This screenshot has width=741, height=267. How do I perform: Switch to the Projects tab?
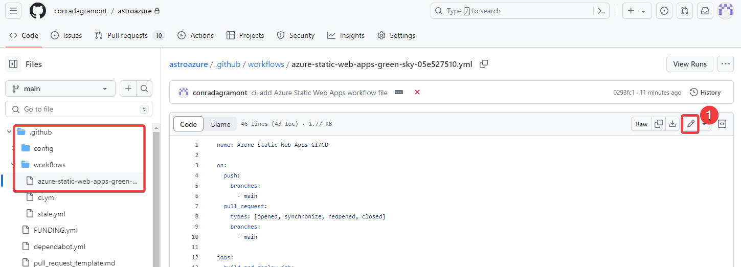point(245,35)
